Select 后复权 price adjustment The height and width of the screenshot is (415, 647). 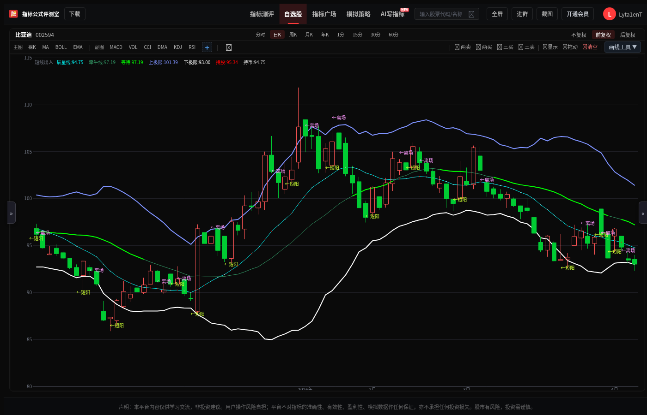(628, 35)
